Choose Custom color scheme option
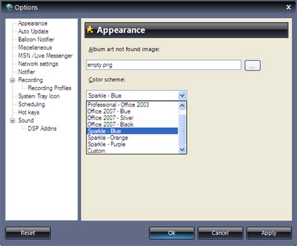 132,151
